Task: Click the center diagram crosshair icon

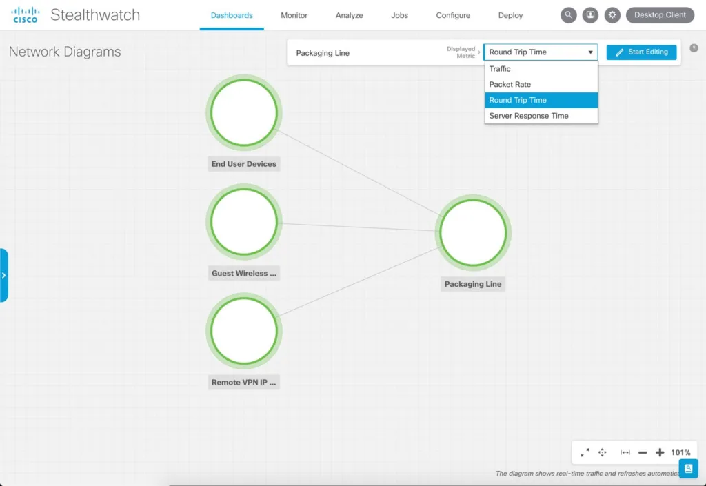Action: (x=603, y=452)
